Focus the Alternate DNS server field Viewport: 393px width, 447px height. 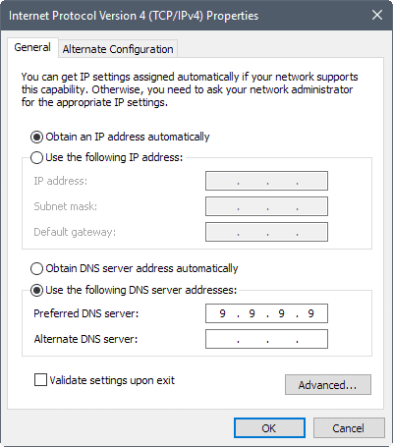click(266, 339)
